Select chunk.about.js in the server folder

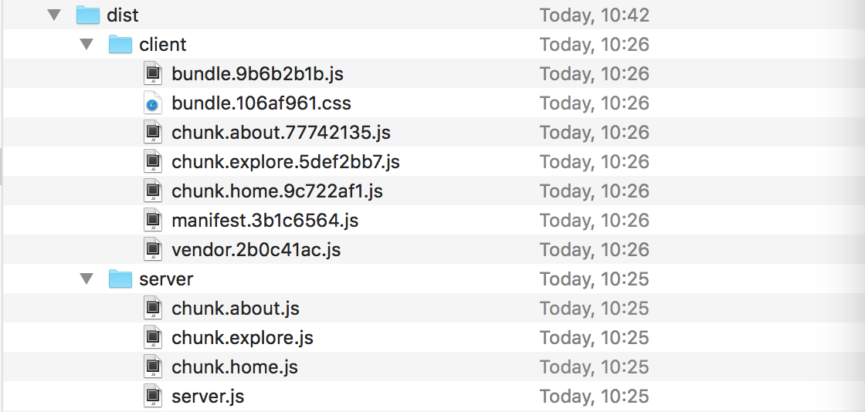236,309
